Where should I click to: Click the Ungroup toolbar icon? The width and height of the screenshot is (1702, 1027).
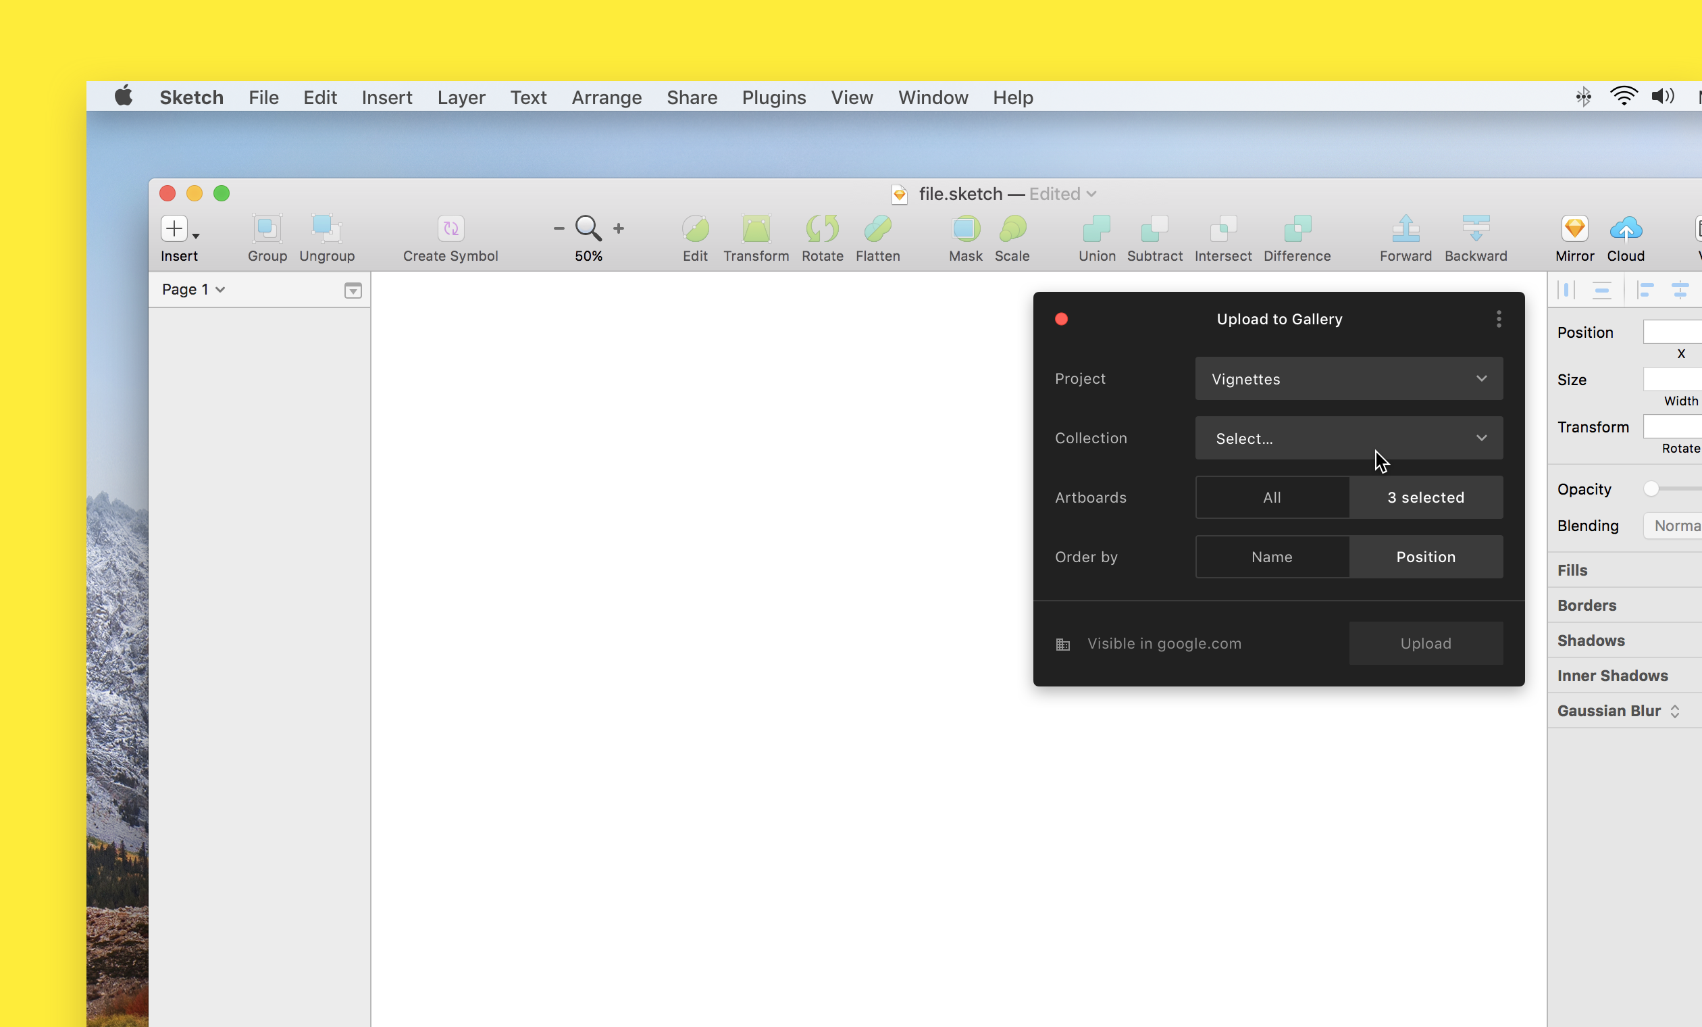click(326, 228)
